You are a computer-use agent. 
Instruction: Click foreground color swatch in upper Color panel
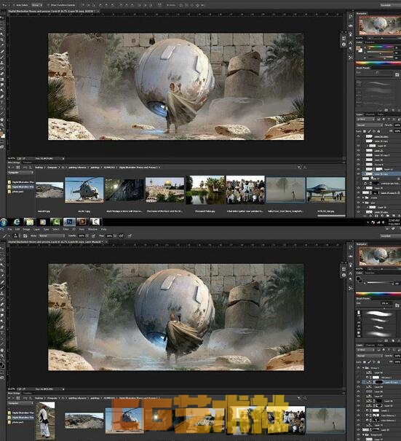(x=358, y=48)
